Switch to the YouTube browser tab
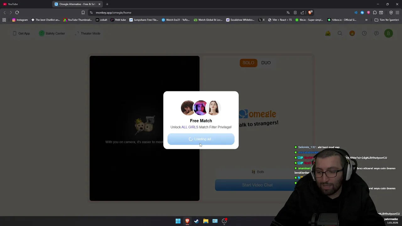402x226 pixels. coord(26,4)
